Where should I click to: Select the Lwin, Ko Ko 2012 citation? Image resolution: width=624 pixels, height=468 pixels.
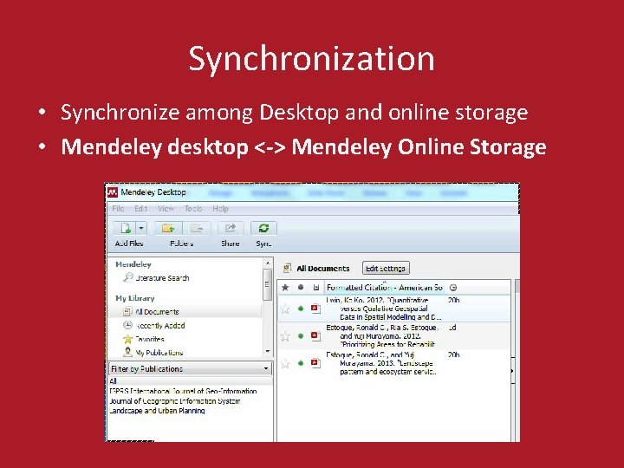384,309
